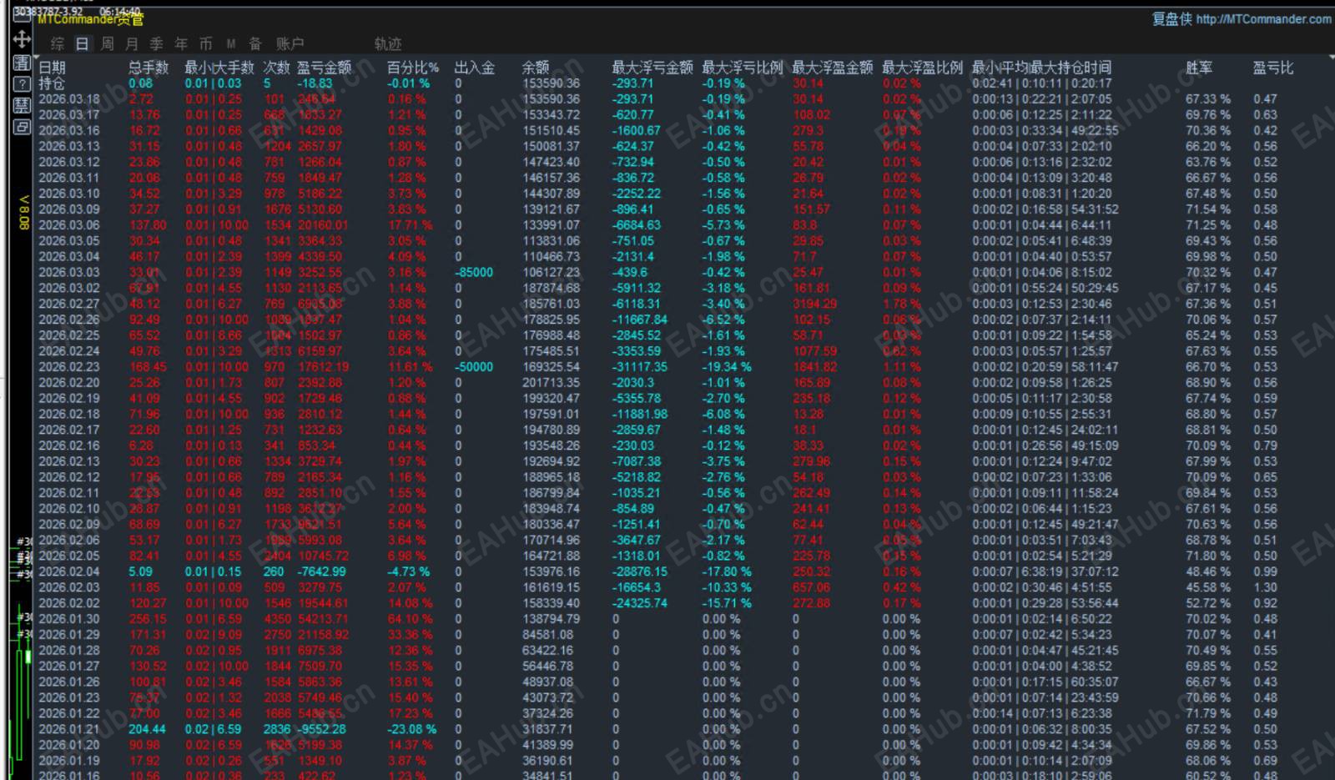Click the 盈亏金额 column header
The image size is (1335, 780).
(325, 68)
